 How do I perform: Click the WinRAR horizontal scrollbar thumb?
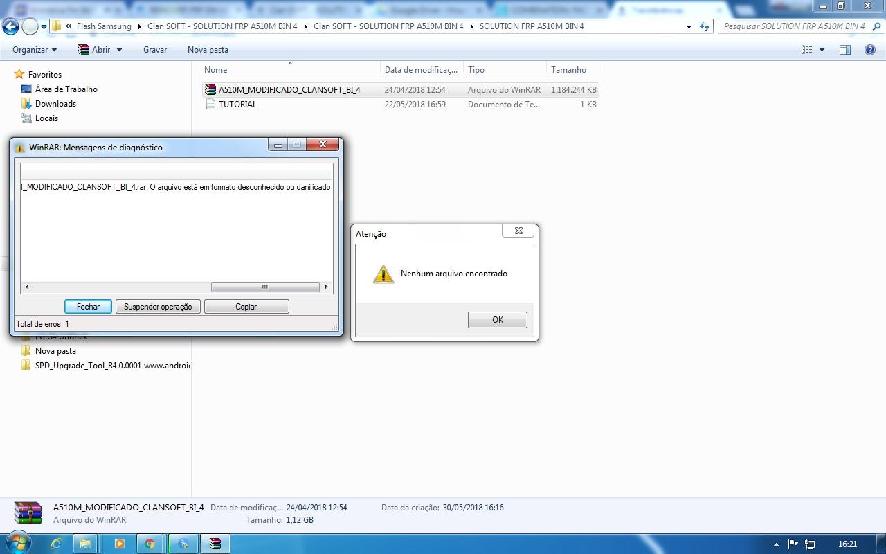[265, 287]
